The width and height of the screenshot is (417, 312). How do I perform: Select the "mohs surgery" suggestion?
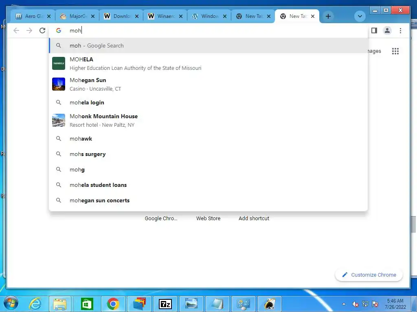coord(208,154)
